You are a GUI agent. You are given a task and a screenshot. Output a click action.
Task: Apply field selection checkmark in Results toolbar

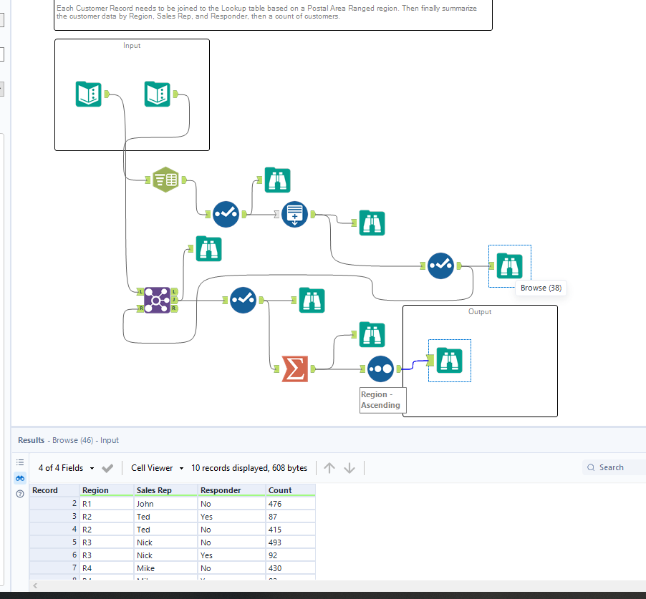(x=107, y=468)
